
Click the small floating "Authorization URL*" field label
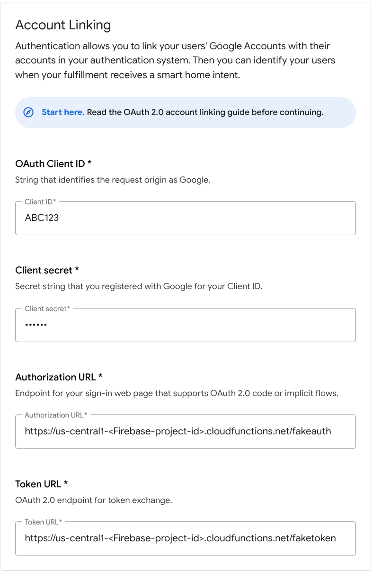[x=56, y=415]
